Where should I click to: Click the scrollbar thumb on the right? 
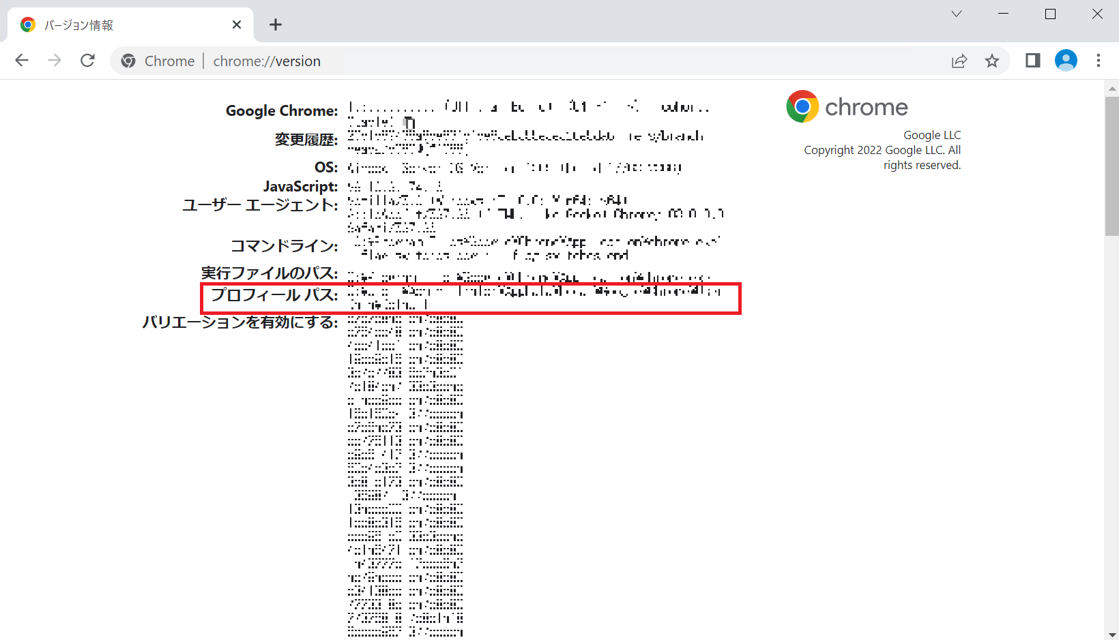(x=1110, y=164)
